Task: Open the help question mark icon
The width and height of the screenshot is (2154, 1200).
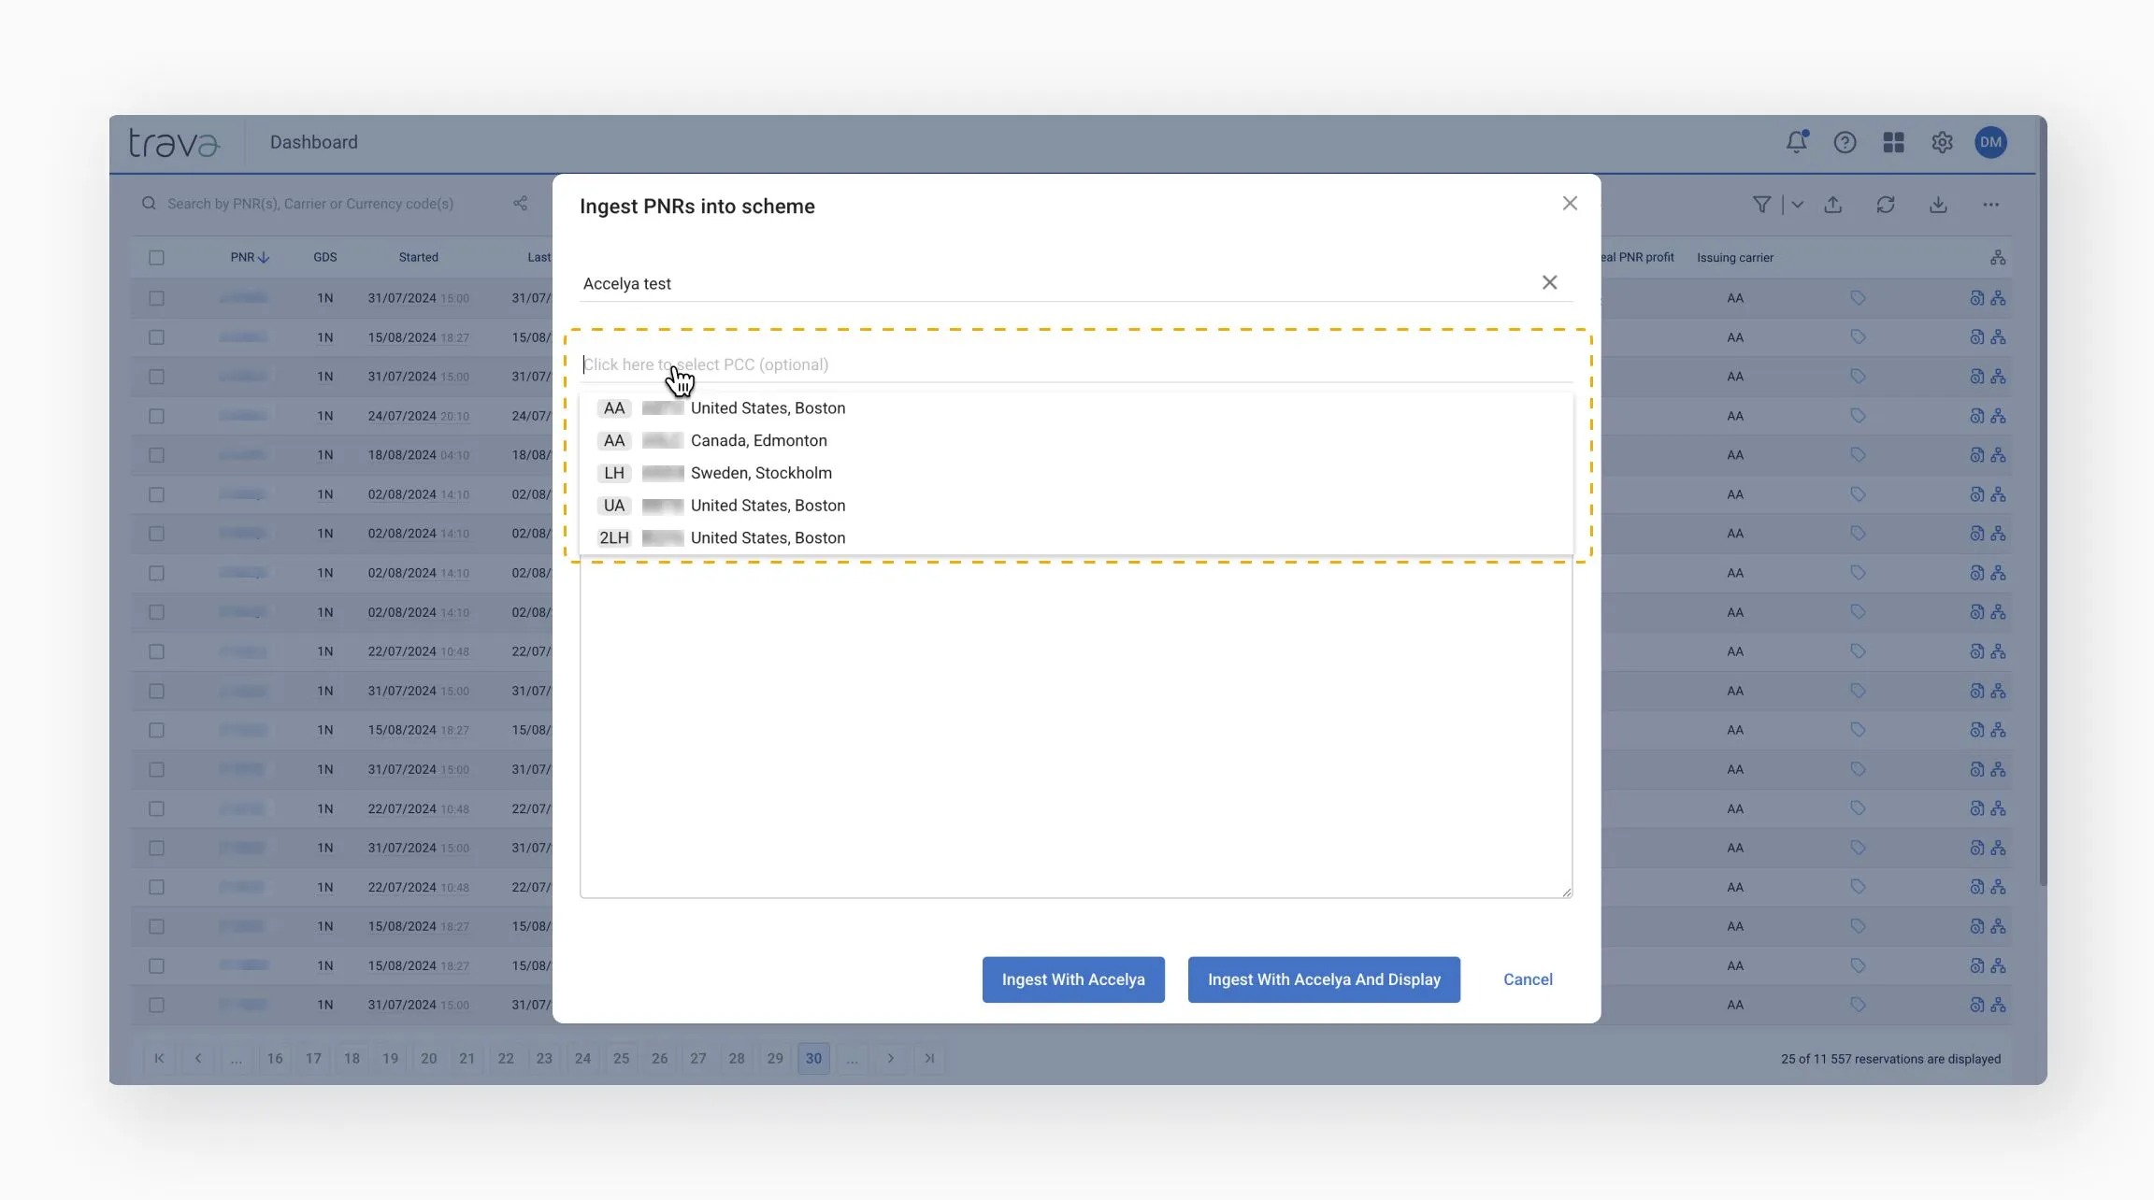Action: [1845, 142]
